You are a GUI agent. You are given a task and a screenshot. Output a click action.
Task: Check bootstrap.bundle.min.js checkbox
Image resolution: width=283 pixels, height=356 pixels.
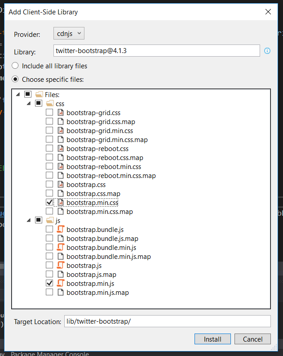tap(49, 247)
